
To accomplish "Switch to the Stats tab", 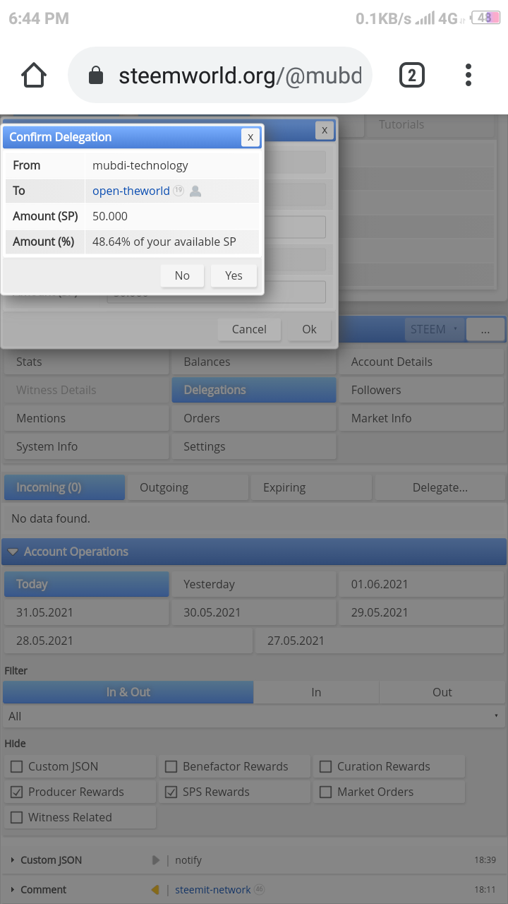I will pos(86,362).
